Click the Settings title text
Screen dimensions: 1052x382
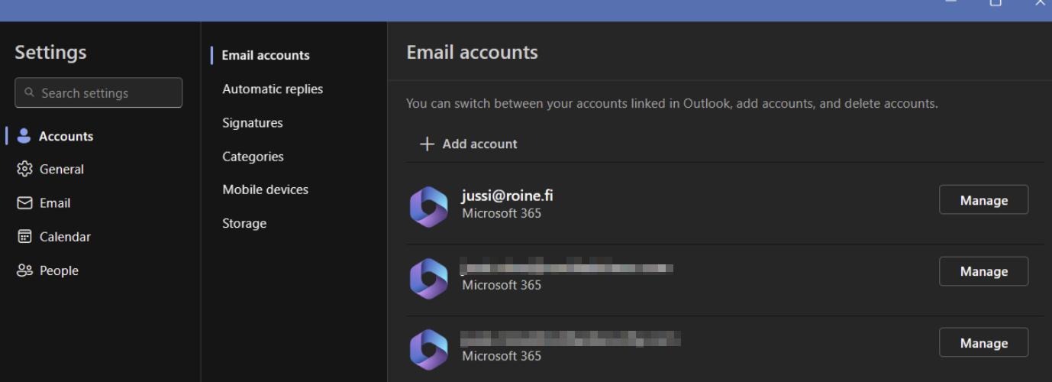[x=50, y=52]
